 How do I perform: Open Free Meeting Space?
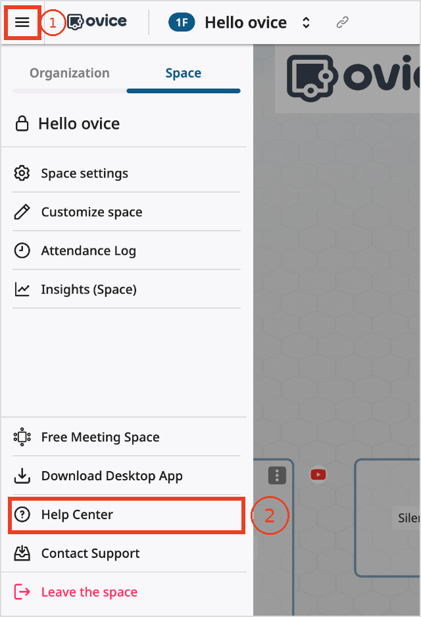pos(126,437)
